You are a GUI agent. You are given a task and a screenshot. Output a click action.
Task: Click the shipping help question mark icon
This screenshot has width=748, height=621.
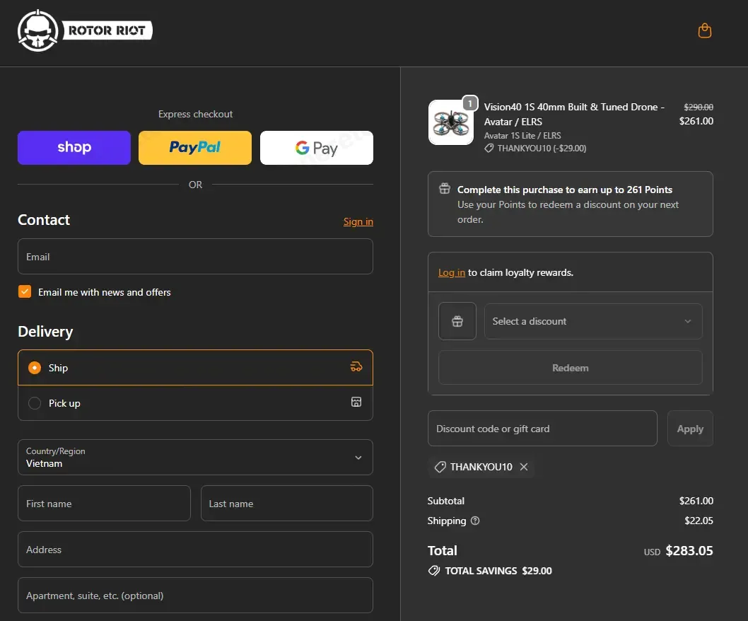click(x=475, y=521)
